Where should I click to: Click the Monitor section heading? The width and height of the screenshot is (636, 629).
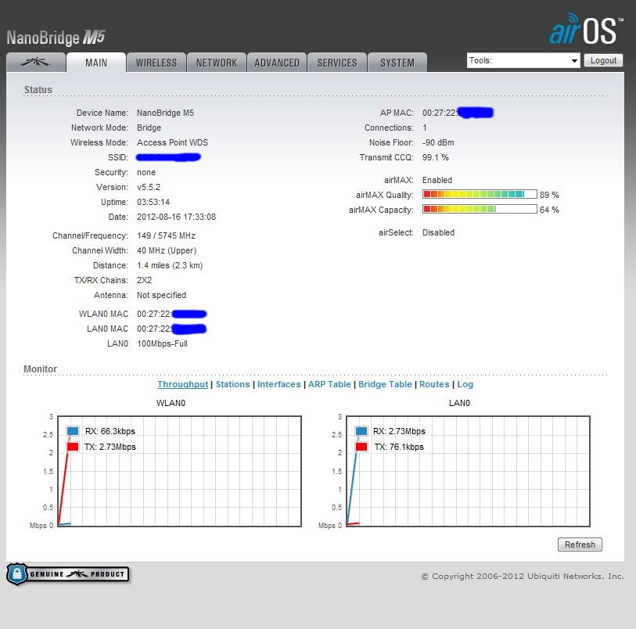[40, 369]
